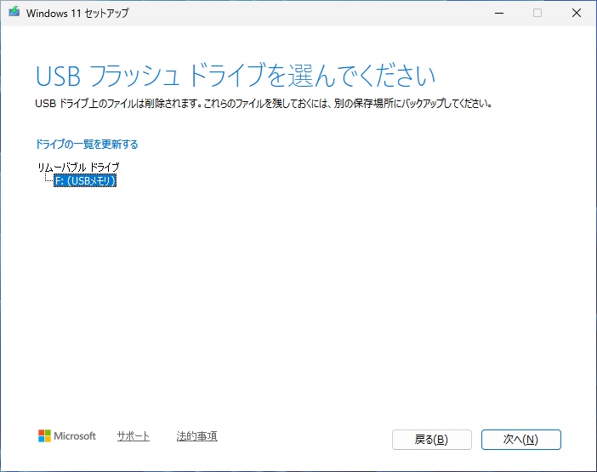Click the Microsoft logo in the footer

pyautogui.click(x=67, y=435)
